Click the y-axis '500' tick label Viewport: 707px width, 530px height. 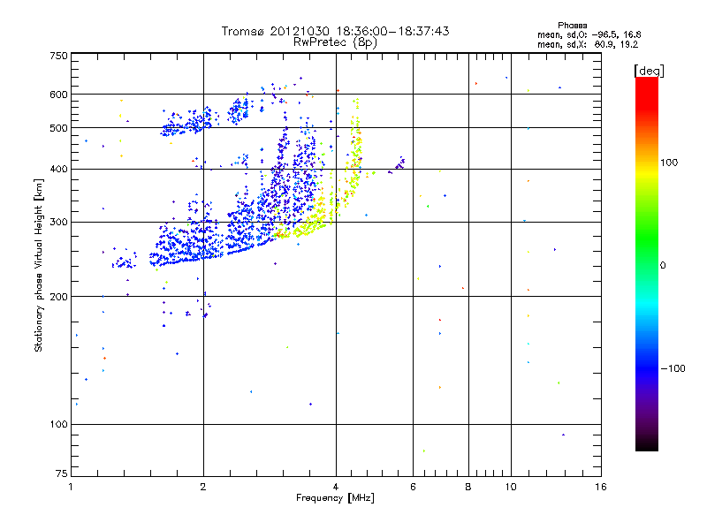(59, 128)
